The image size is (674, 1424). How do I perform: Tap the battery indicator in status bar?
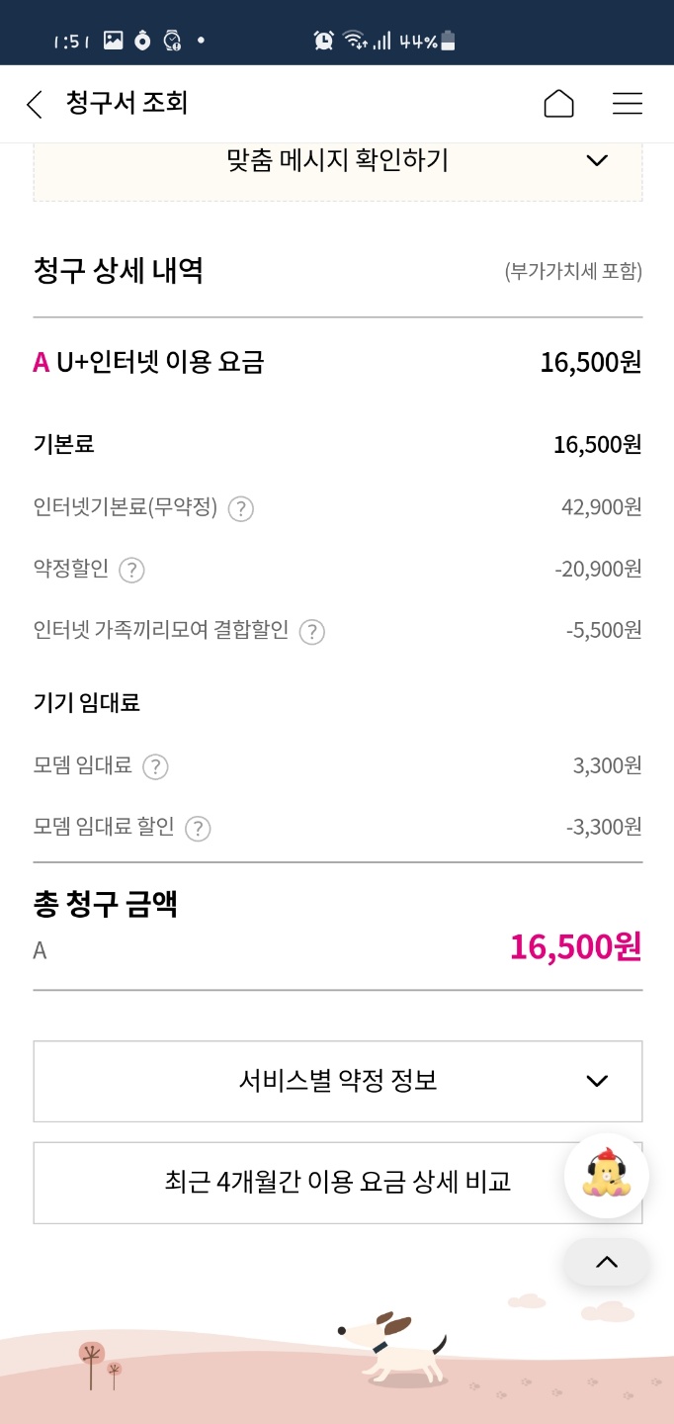449,41
